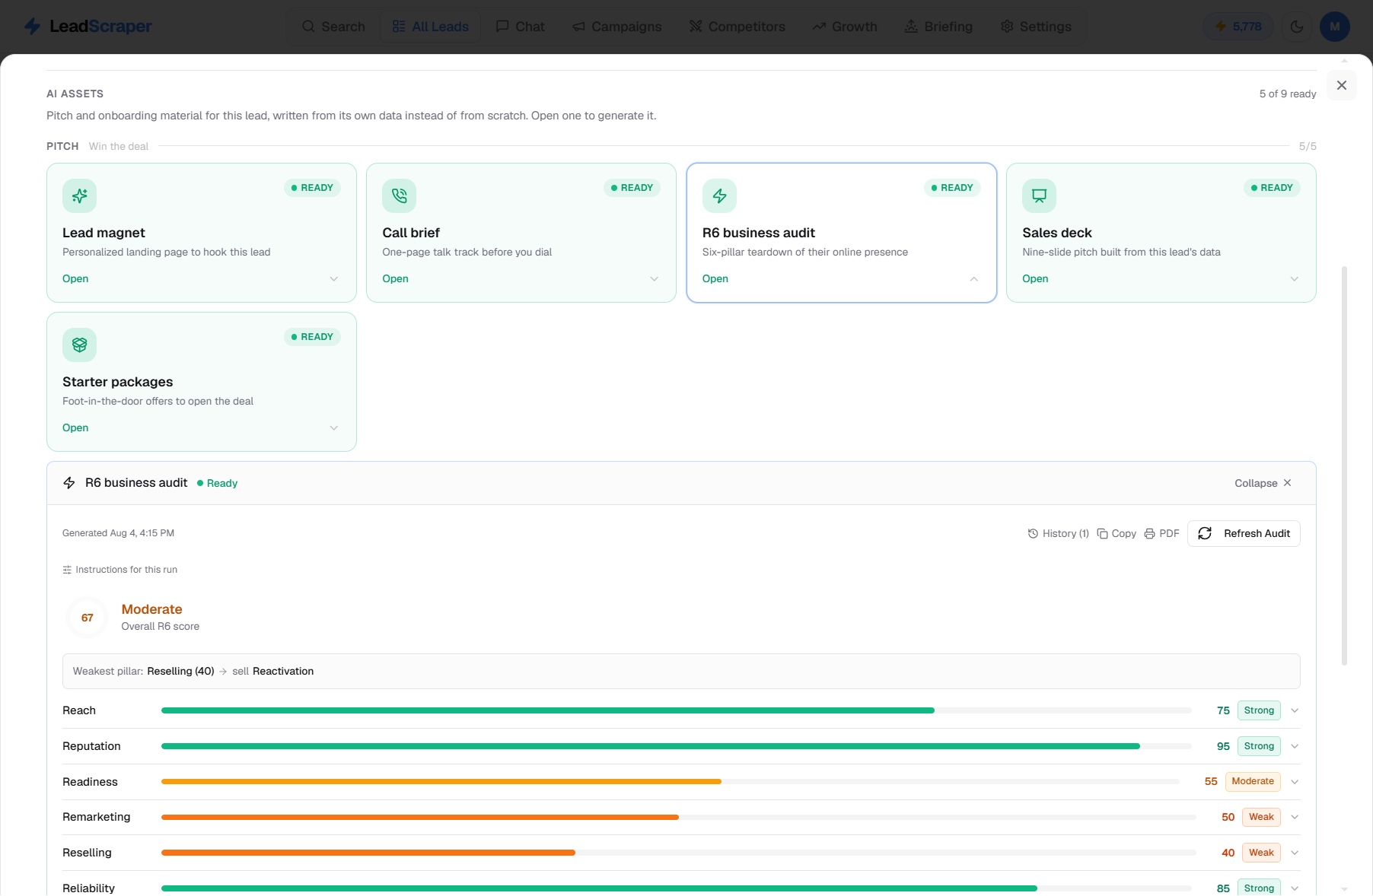Screen dimensions: 1373x896
Task: Click the Instructions sliders icon
Action: 67,570
